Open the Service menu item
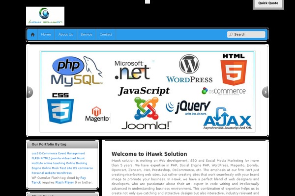This screenshot has height=196, width=295. (x=87, y=34)
